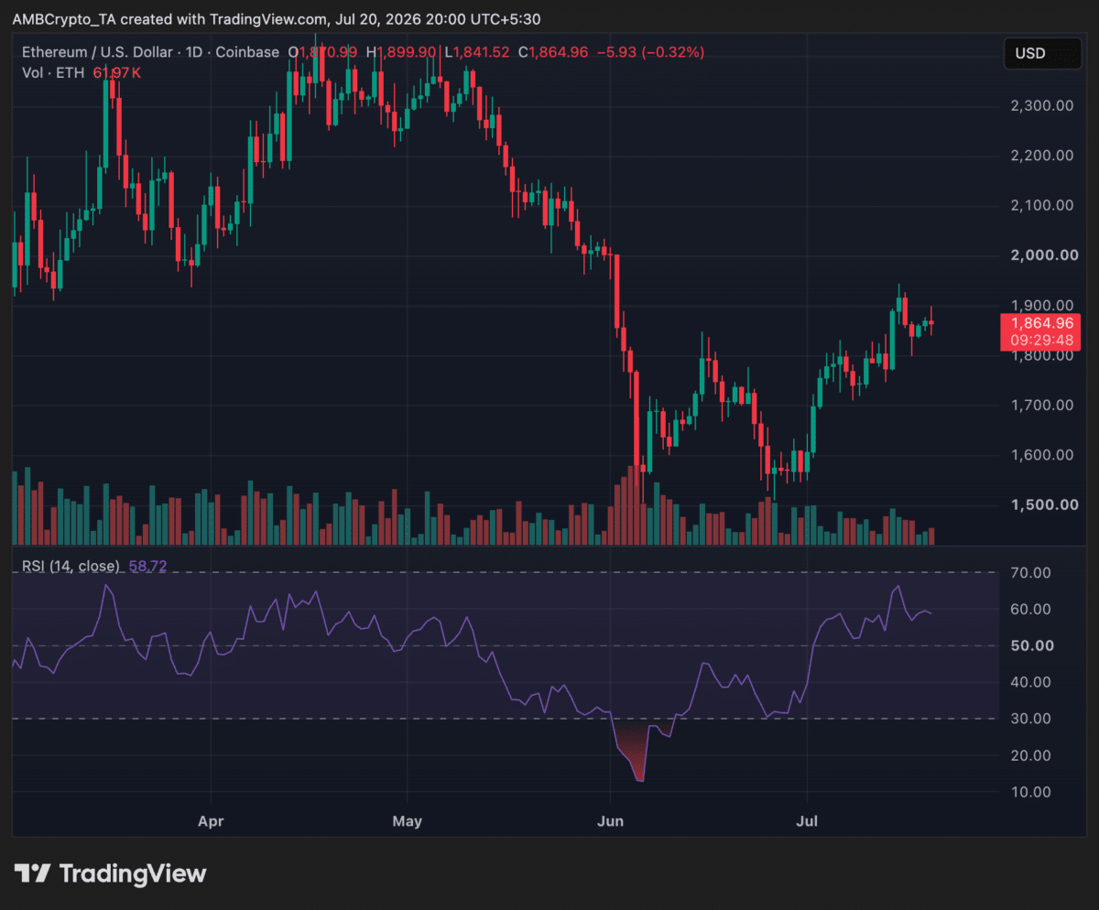Click the May label on time axis
Viewport: 1099px width, 910px height.
pos(407,821)
